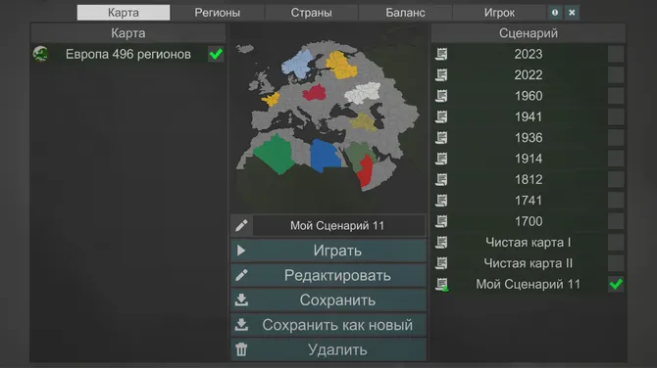
Task: Click the scroll icon for scenario 1914
Action: pyautogui.click(x=441, y=159)
